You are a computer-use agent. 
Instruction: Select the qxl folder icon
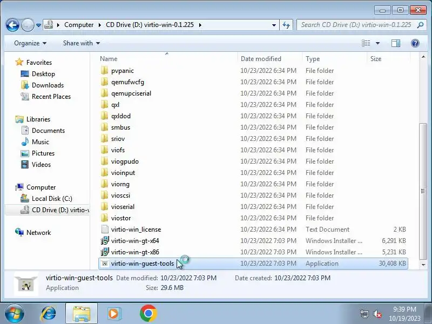pos(104,104)
